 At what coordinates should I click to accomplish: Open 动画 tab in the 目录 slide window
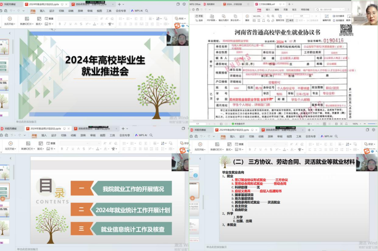[73, 135]
